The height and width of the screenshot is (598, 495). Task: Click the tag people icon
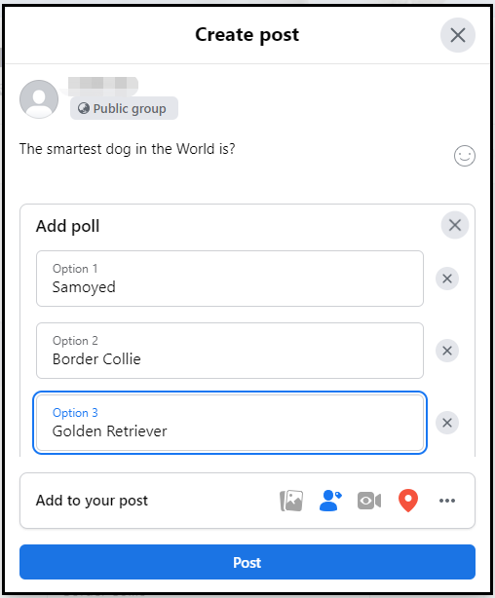coord(330,501)
